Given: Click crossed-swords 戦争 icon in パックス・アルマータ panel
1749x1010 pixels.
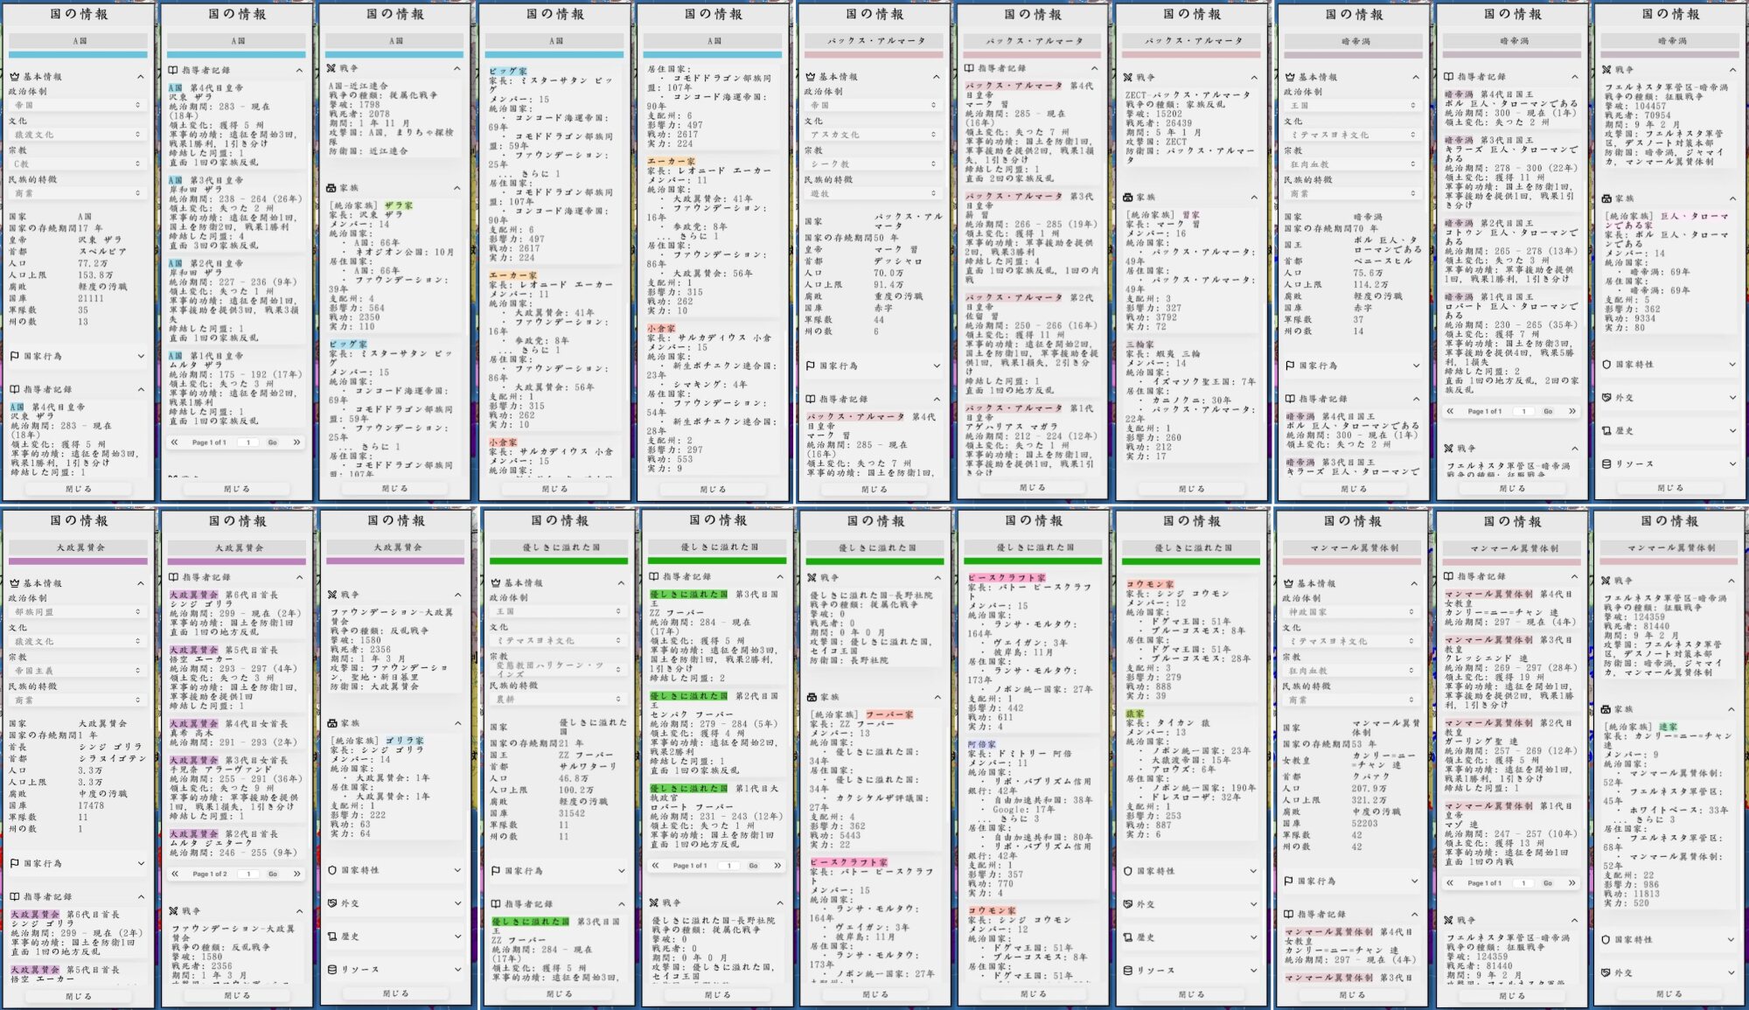Looking at the screenshot, I should (1130, 77).
